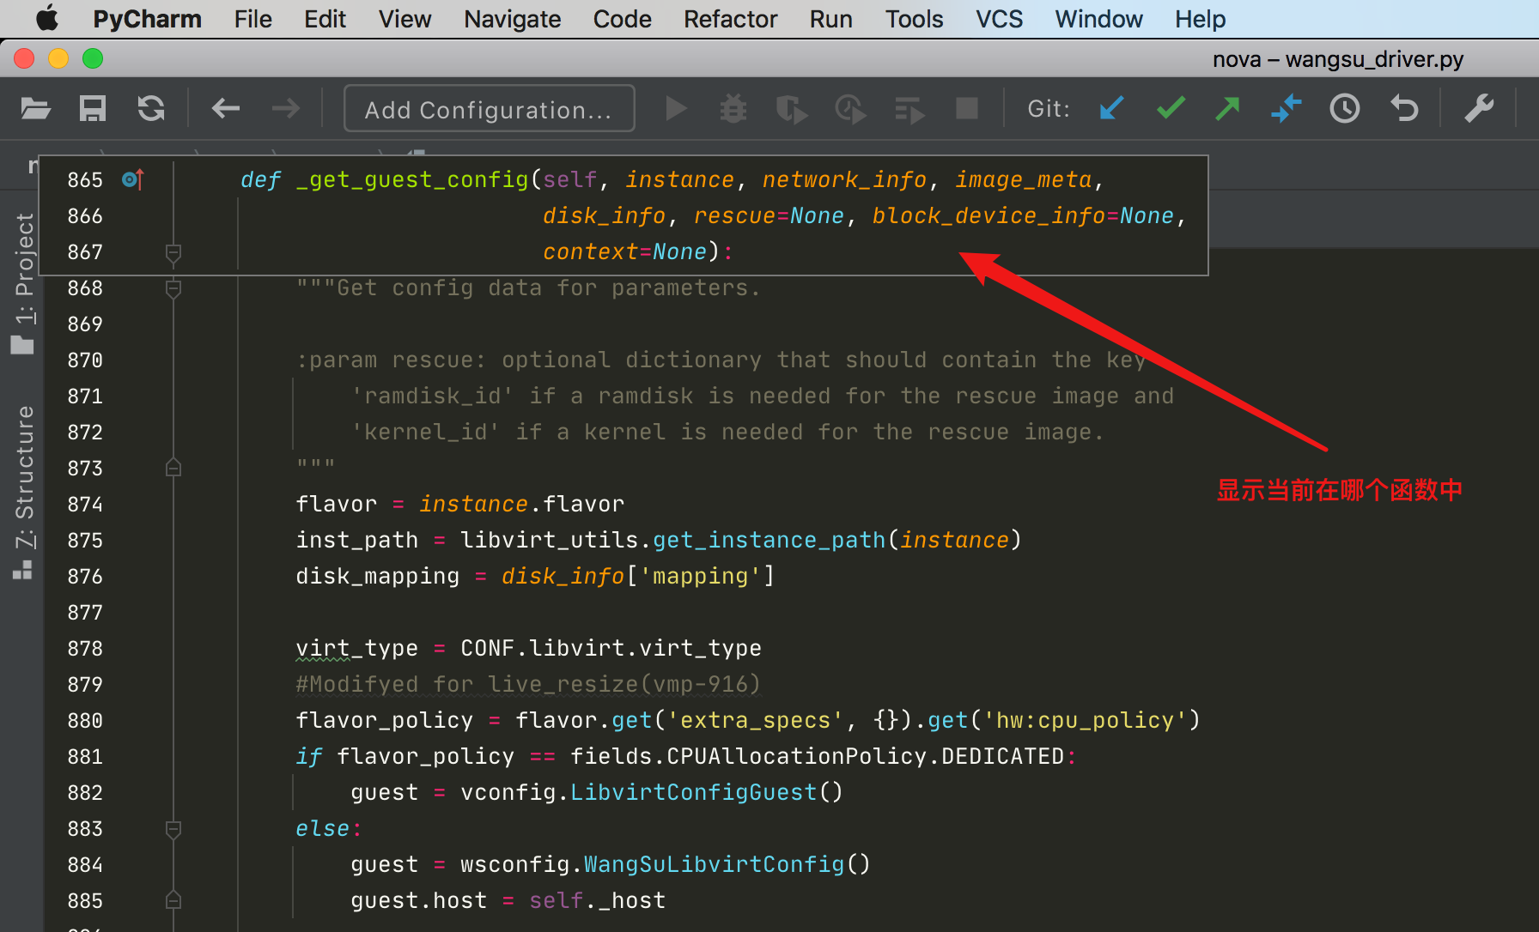Open the Refactor menu
1539x932 pixels.
click(x=729, y=19)
